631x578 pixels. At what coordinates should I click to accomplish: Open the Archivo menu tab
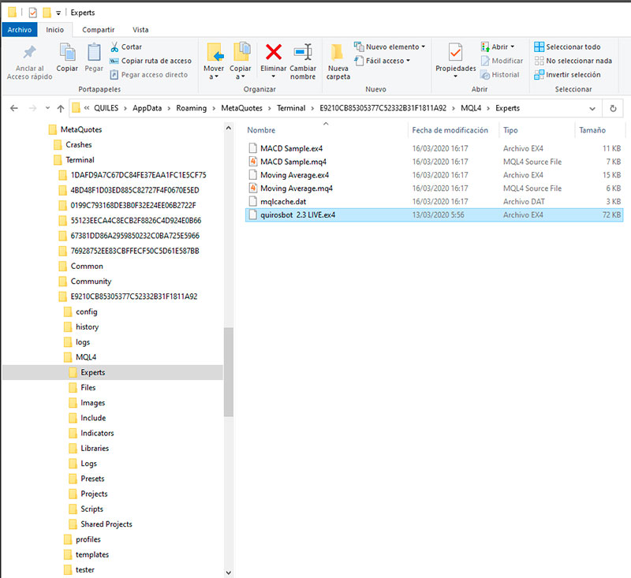point(19,29)
